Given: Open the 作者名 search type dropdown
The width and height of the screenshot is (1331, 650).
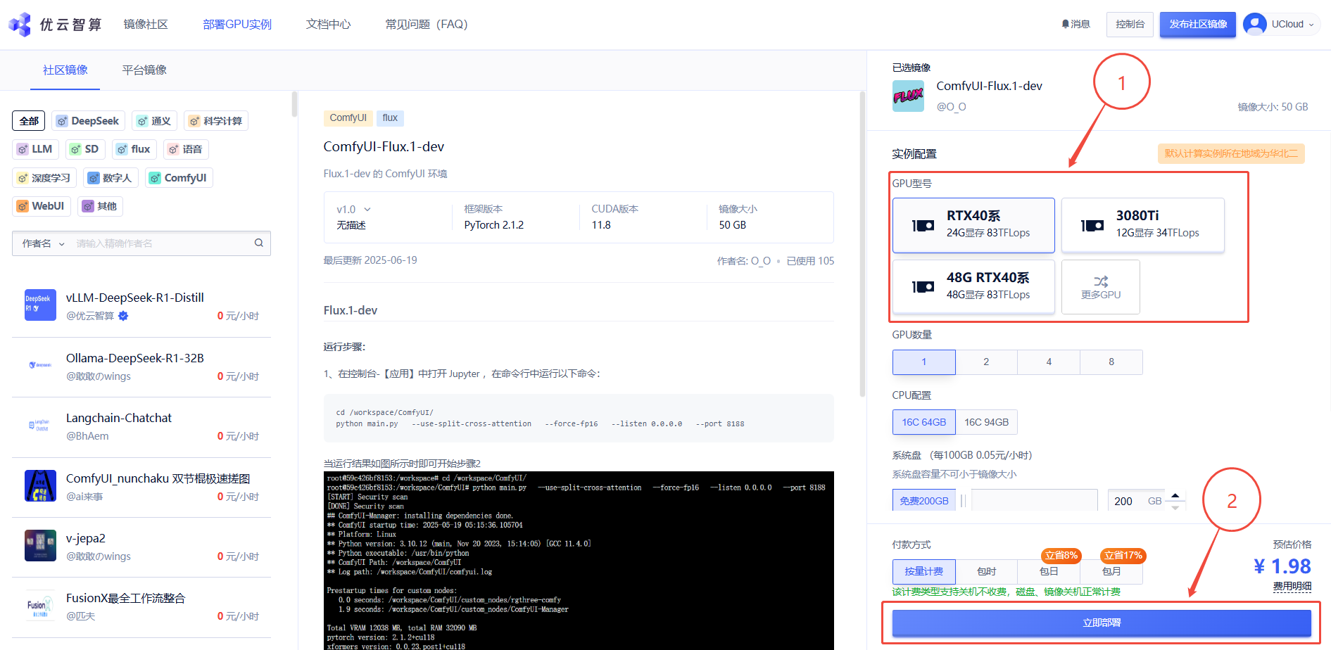Looking at the screenshot, I should (43, 243).
